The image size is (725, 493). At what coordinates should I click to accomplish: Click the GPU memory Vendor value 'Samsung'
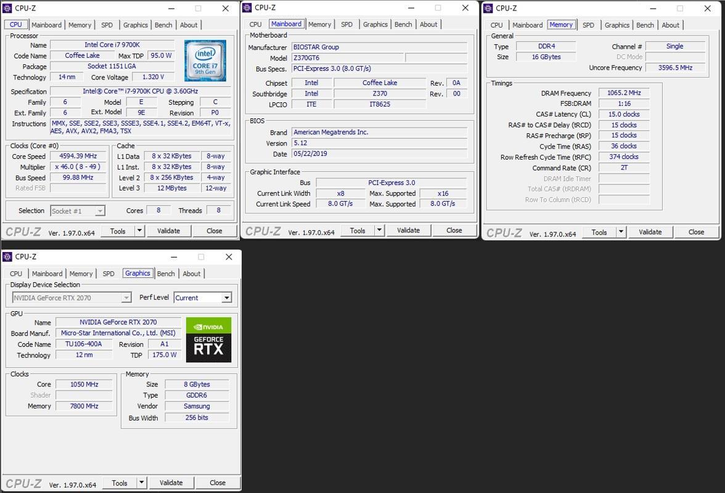coord(197,406)
